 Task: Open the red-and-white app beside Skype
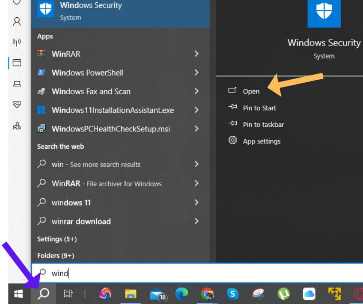[259, 294]
